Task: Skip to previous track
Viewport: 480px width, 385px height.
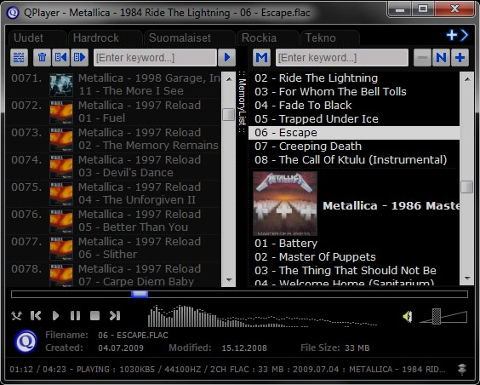Action: pyautogui.click(x=36, y=315)
